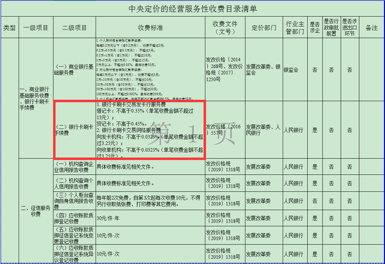Click 否 under 是否涉企 in the 个人柜台查询 row
This screenshot has width=385, height=264.
315,201
